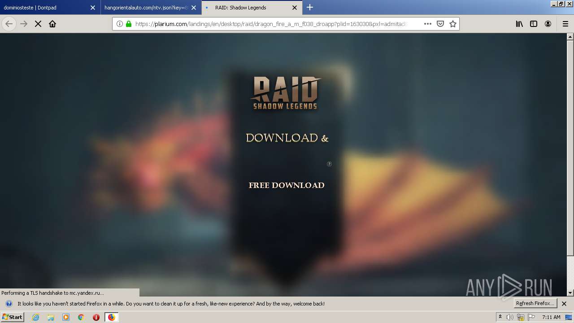Click the 7:11 AM system clock
Image resolution: width=574 pixels, height=323 pixels.
(551, 317)
